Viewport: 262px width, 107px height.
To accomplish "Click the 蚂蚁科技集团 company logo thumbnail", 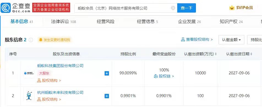I will coord(29,73).
